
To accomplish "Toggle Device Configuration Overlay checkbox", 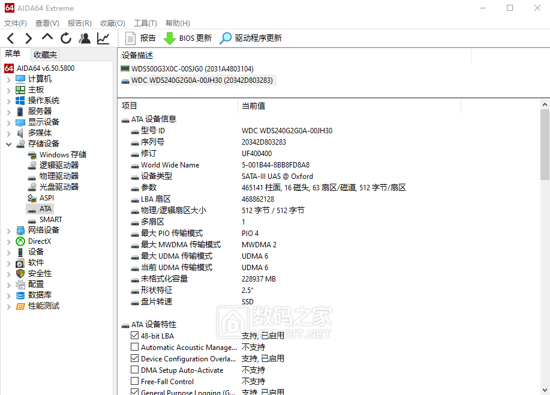I will point(135,358).
